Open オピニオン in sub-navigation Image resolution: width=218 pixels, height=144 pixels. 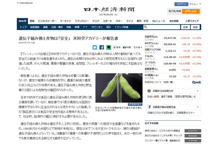[x=97, y=27]
